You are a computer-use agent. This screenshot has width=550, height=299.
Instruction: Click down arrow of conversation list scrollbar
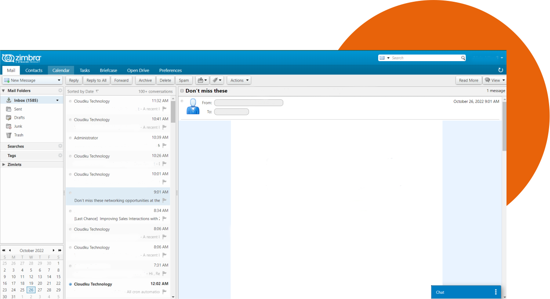click(173, 297)
